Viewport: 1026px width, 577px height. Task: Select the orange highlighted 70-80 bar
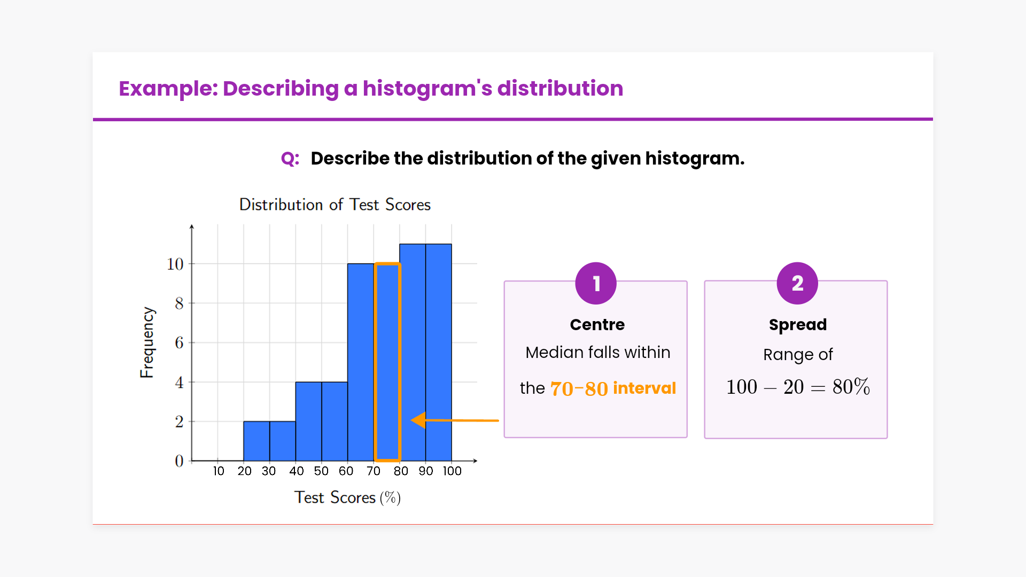(x=387, y=362)
